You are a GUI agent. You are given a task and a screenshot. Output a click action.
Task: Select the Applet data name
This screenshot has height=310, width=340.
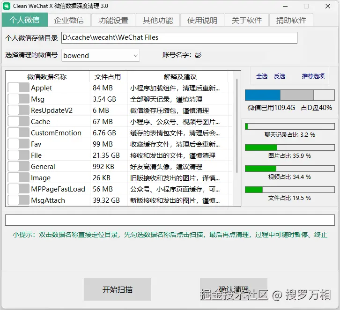(41, 88)
